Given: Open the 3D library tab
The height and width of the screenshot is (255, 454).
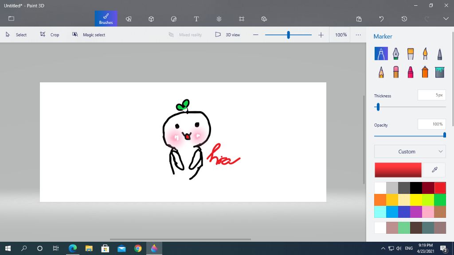Looking at the screenshot, I should [264, 19].
